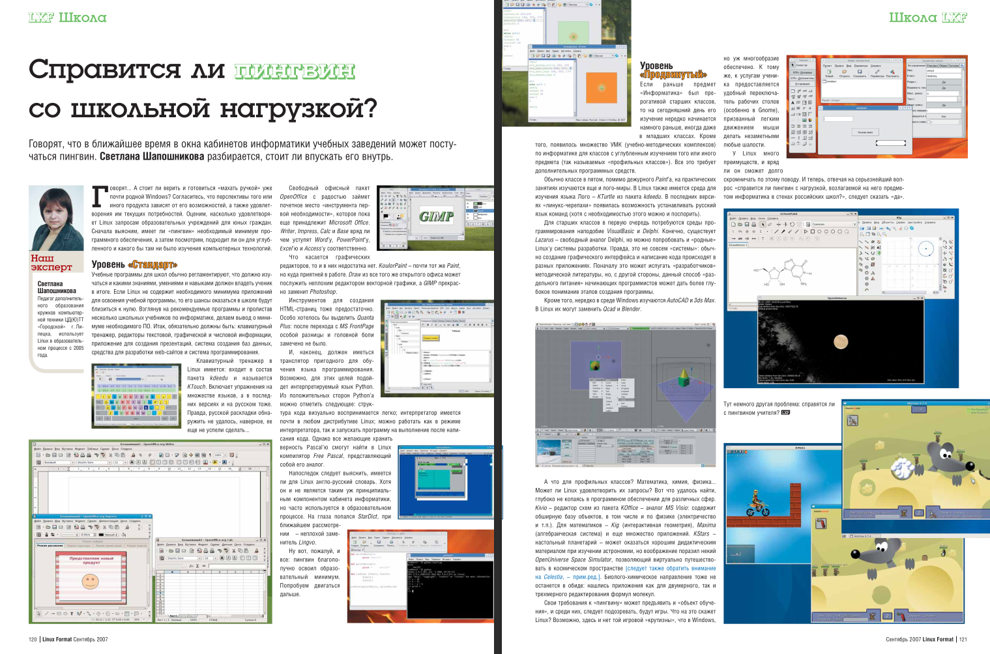990x654 pixels.
Task: Open the Черный line color selector in Impress
Action: click(109, 534)
